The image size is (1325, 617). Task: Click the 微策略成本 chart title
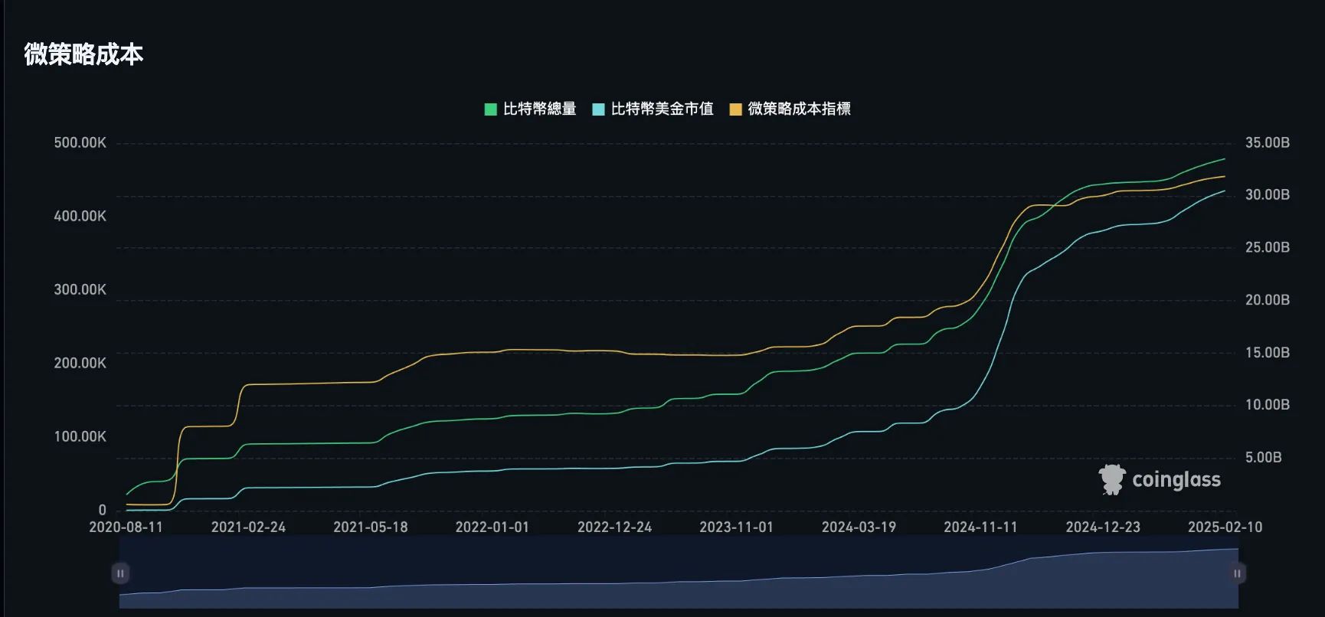coord(83,54)
